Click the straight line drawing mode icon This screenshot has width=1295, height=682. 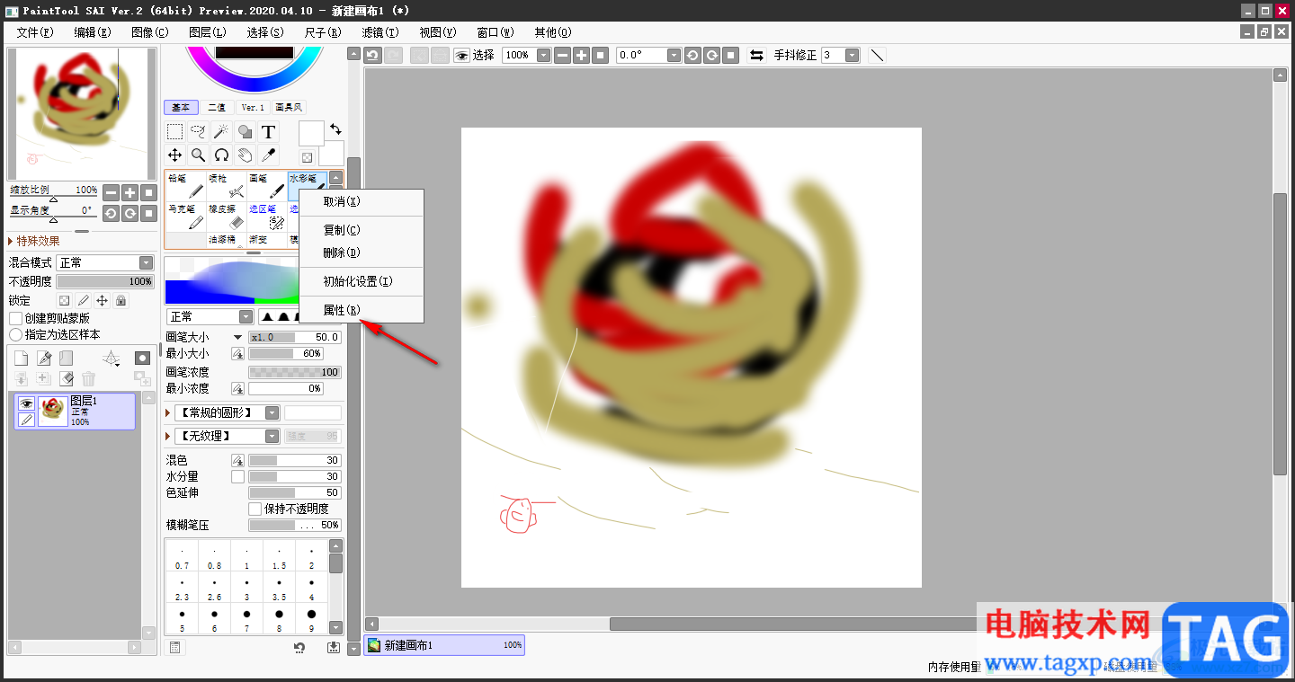tap(877, 55)
